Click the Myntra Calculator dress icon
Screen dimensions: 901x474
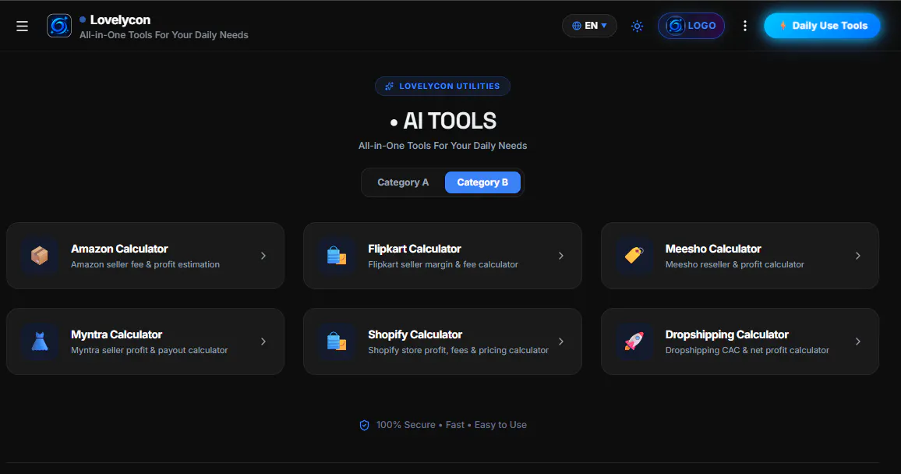[x=40, y=341]
